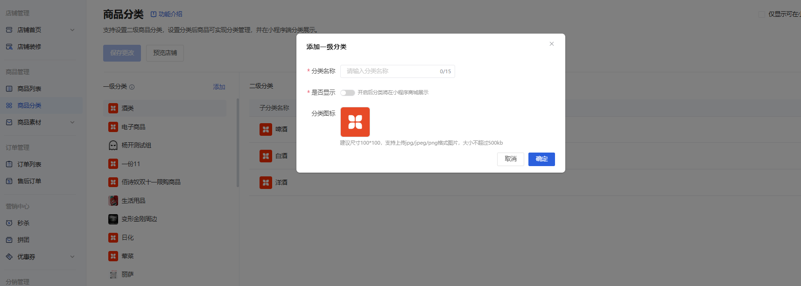Click the red icon of 洋酒 subcategory
801x286 pixels.
266,182
